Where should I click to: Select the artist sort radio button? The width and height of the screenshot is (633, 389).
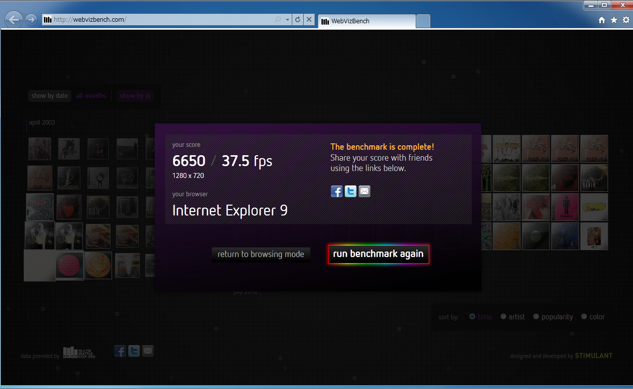click(x=503, y=317)
